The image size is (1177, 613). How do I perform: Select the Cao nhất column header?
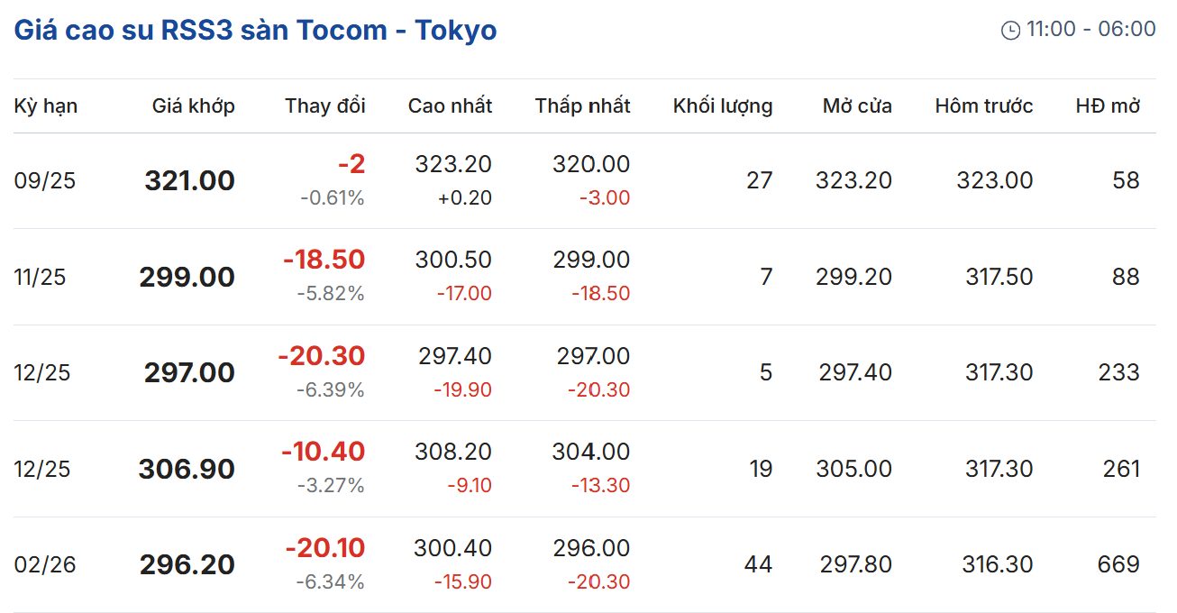(x=450, y=105)
